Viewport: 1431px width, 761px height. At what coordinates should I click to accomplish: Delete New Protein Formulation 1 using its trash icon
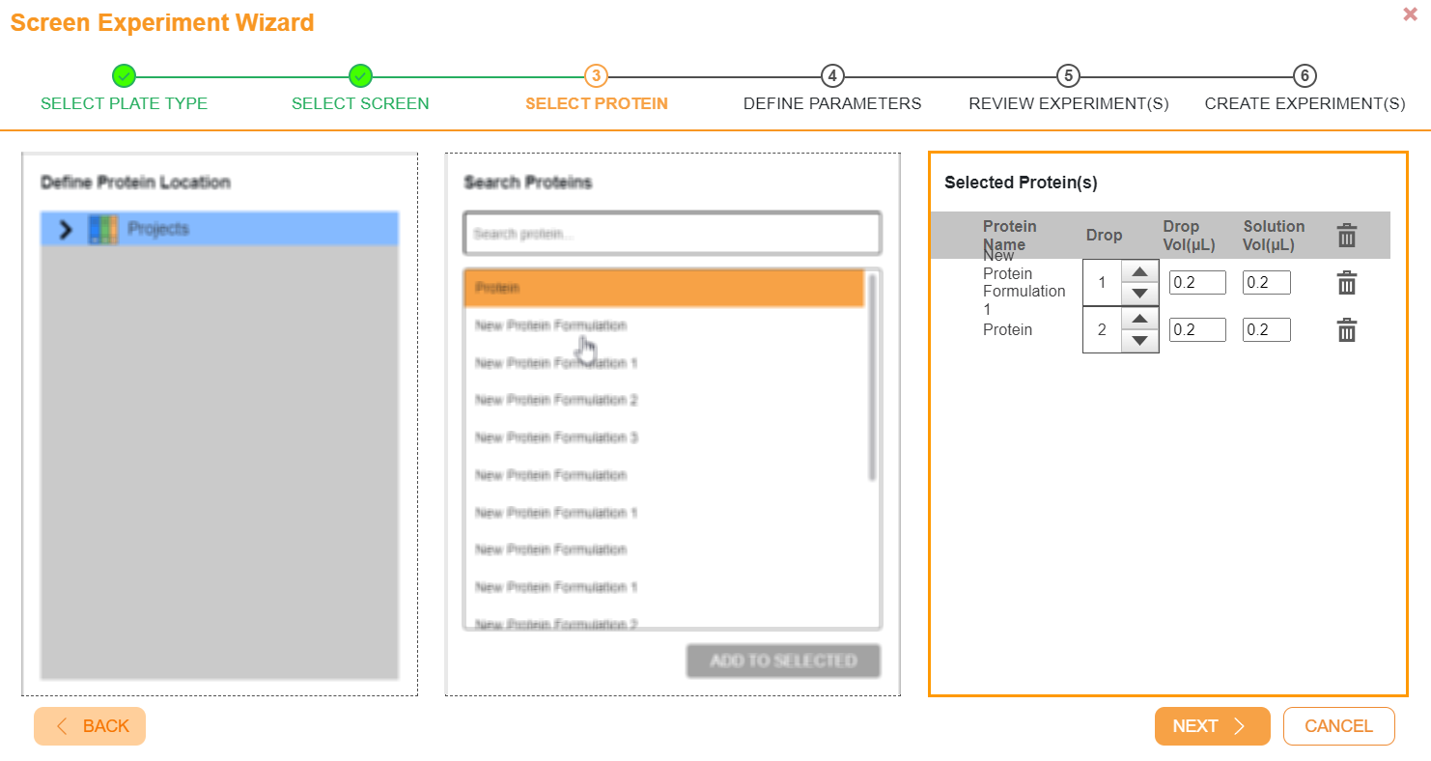1348,282
